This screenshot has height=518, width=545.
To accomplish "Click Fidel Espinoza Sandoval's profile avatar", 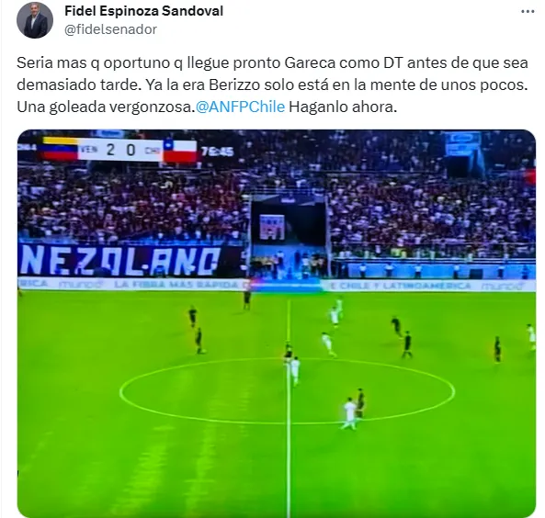I will click(35, 20).
